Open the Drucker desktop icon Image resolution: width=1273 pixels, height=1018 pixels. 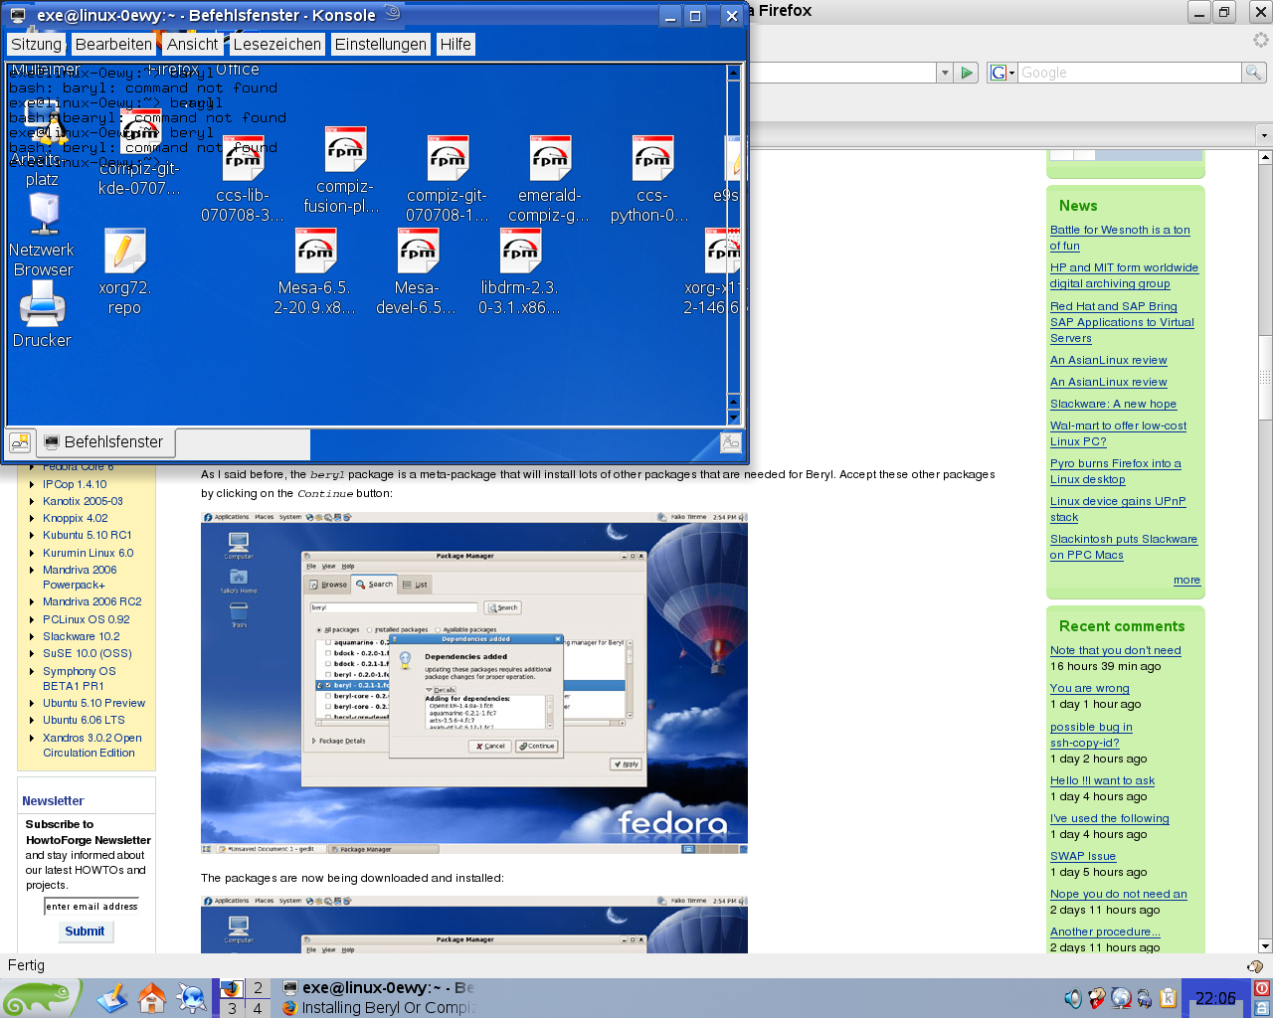point(42,314)
